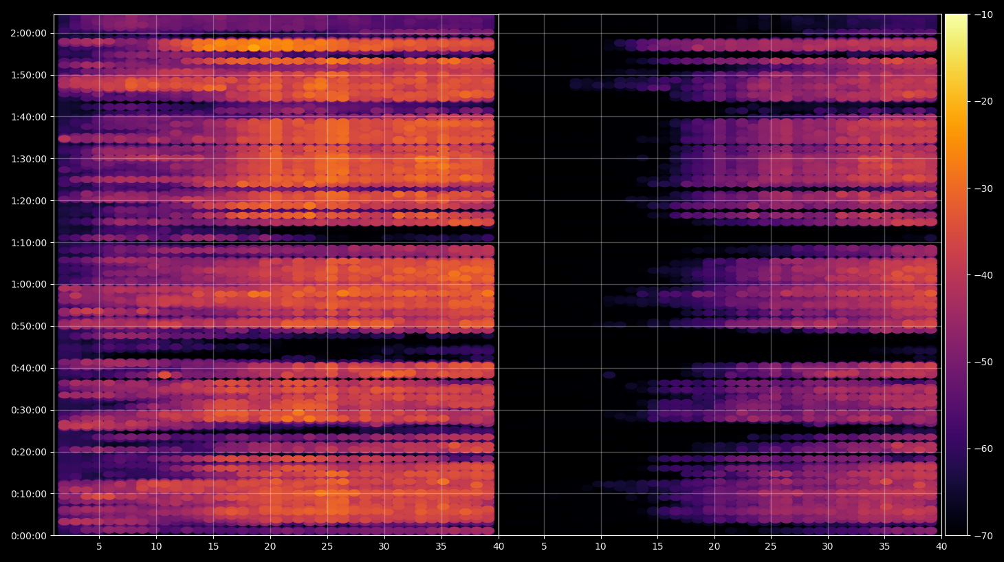The image size is (1004, 562).
Task: Click the 0:10:00 time axis label
Action: (x=28, y=494)
